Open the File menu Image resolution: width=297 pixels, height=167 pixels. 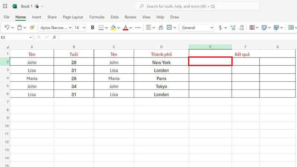(x=6, y=17)
